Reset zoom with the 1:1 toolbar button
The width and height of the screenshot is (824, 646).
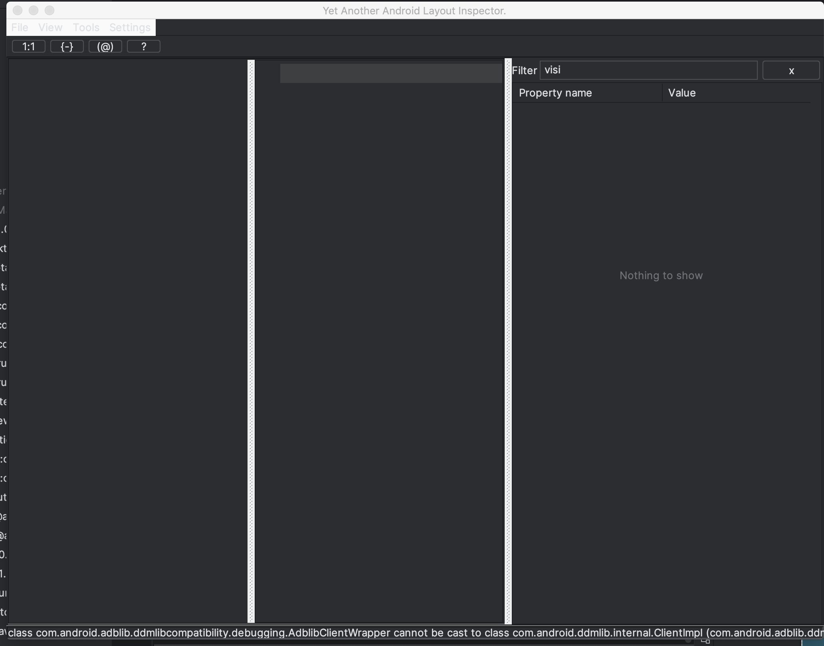pyautogui.click(x=28, y=47)
